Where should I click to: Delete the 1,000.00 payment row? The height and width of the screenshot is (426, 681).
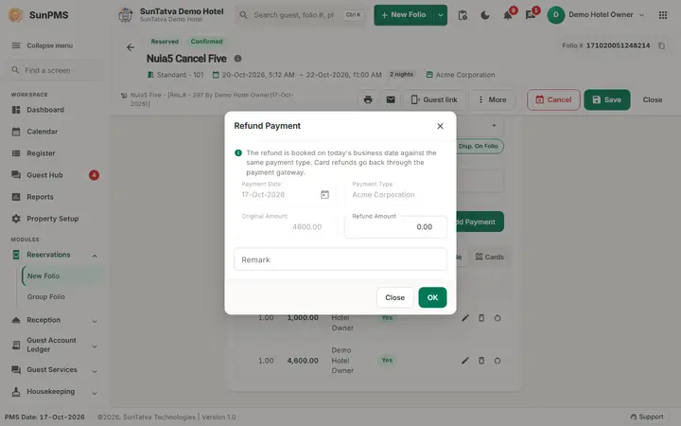click(481, 318)
